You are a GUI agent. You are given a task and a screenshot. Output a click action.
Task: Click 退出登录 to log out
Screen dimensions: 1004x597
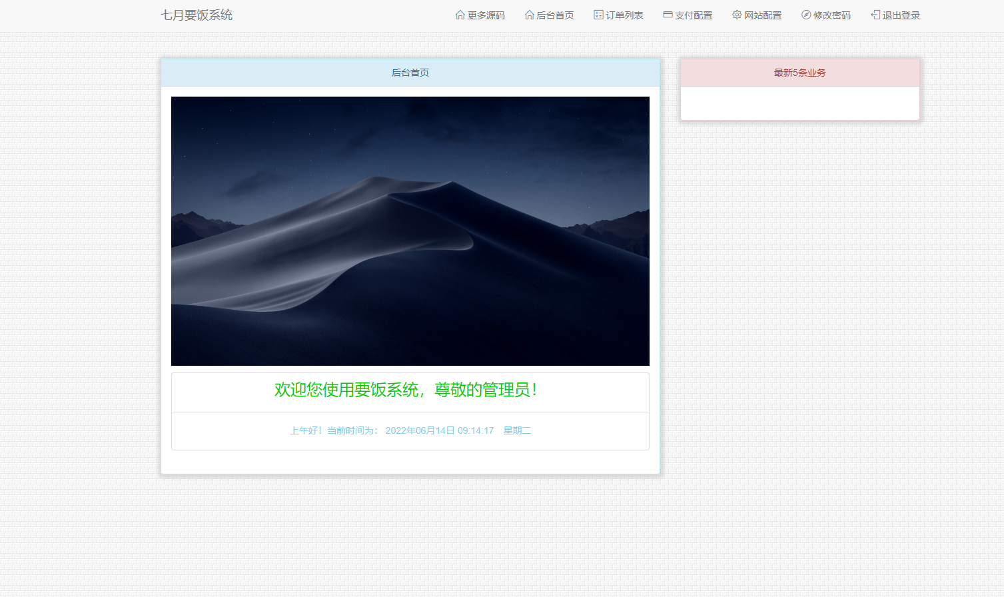901,15
